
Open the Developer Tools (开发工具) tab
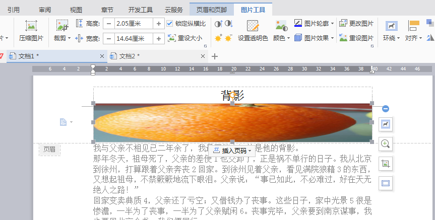coord(140,10)
